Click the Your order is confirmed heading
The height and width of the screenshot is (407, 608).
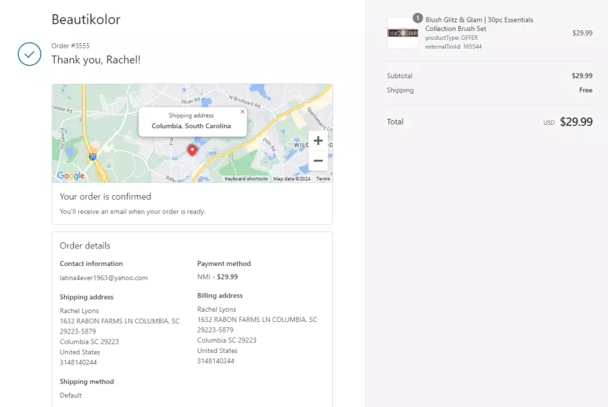(105, 196)
